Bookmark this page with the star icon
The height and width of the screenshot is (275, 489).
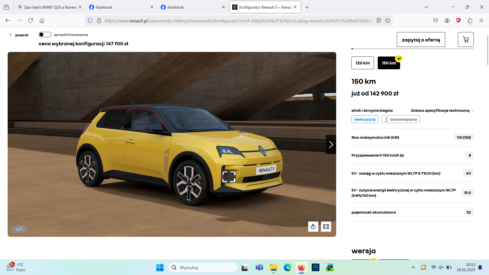click(x=388, y=20)
